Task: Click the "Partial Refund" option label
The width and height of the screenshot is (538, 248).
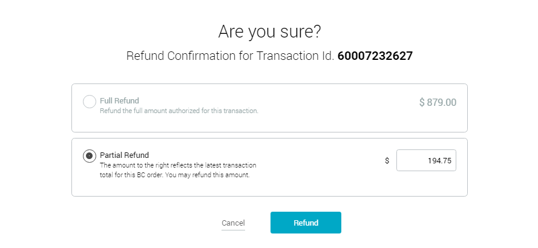Action: click(x=124, y=155)
